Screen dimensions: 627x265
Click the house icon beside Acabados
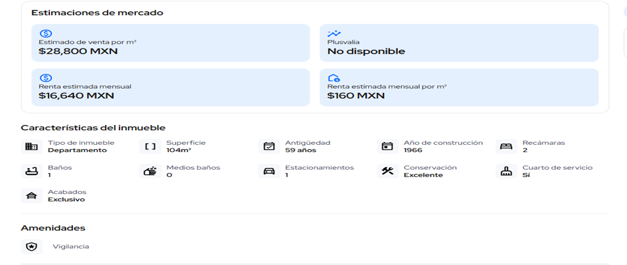[31, 195]
